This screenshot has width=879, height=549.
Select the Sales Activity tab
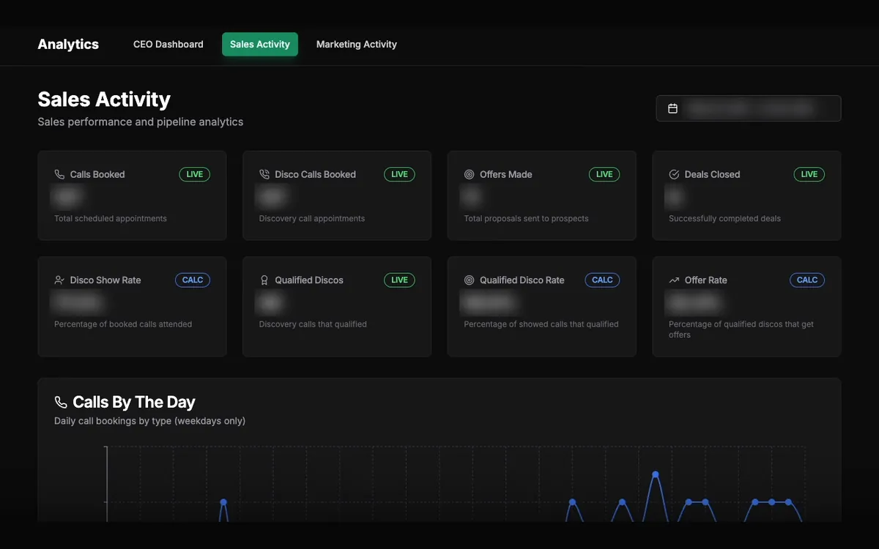260,44
